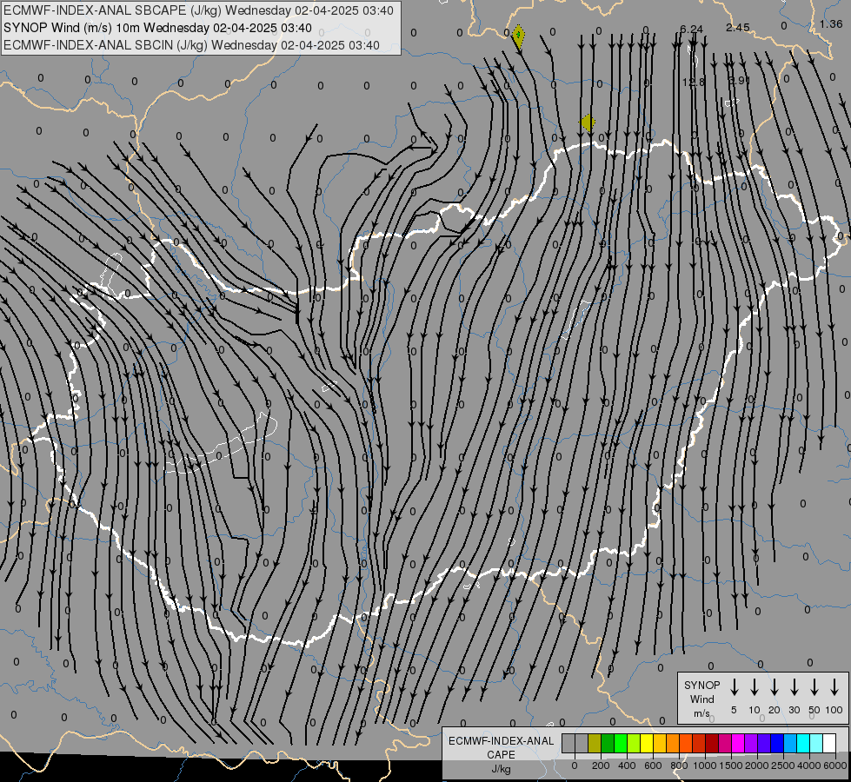851x782 pixels.
Task: Select the bright cyan swatch left of CAPE 4000
Action: pyautogui.click(x=803, y=743)
